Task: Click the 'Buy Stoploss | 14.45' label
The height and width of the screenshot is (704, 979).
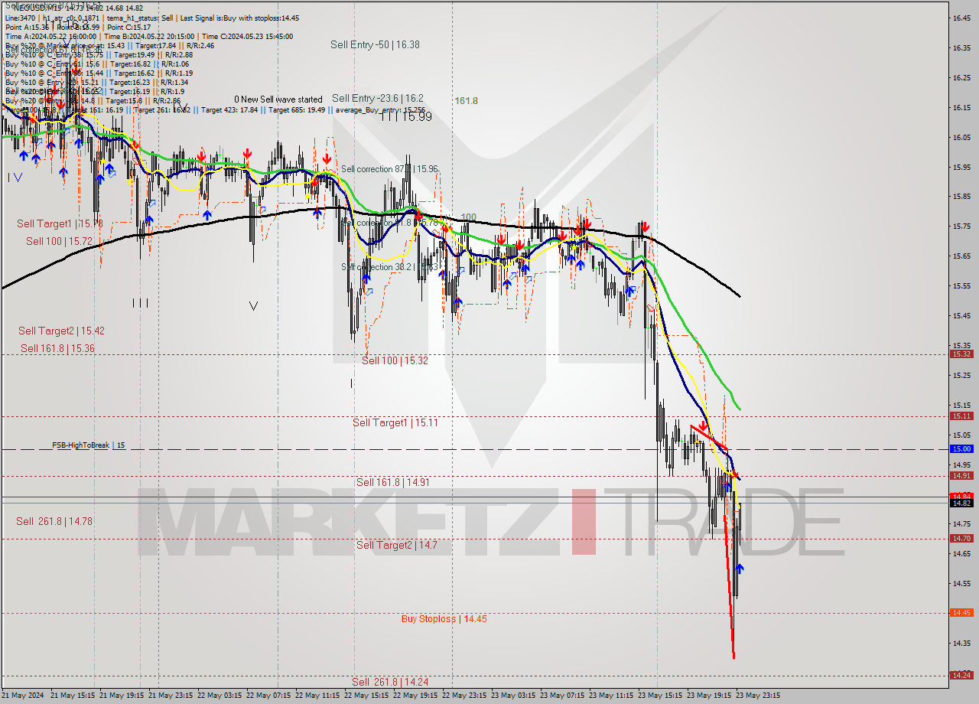Action: coord(444,618)
